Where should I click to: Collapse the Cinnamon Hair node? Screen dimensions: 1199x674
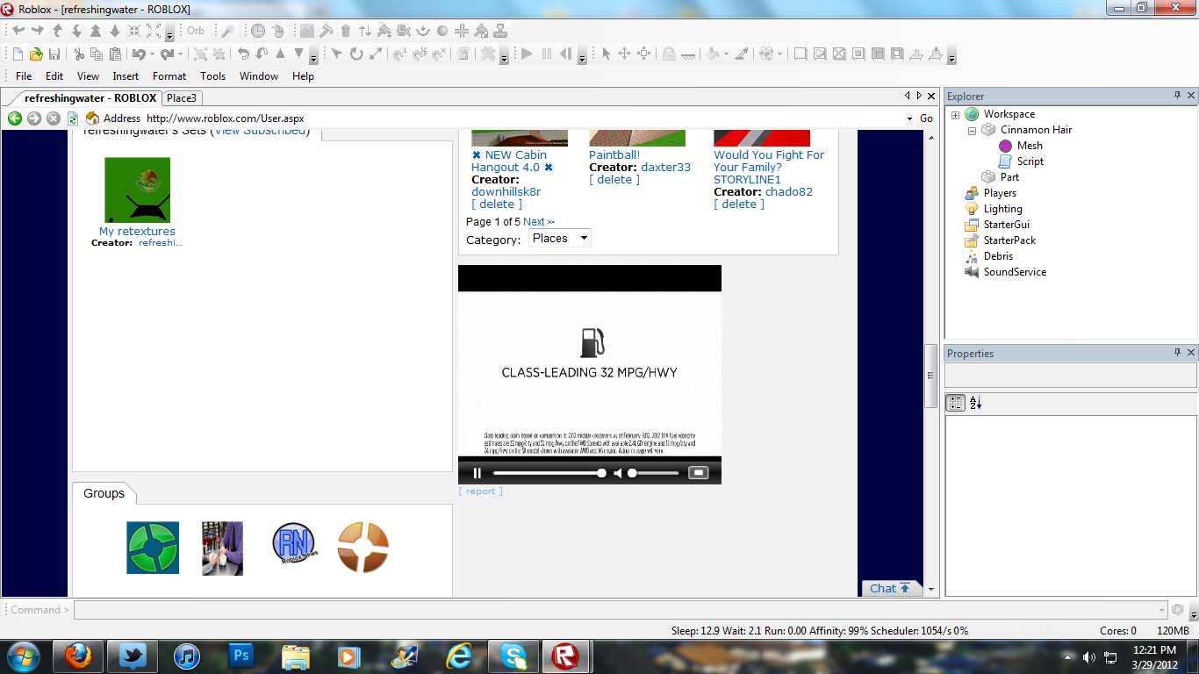[x=972, y=131]
